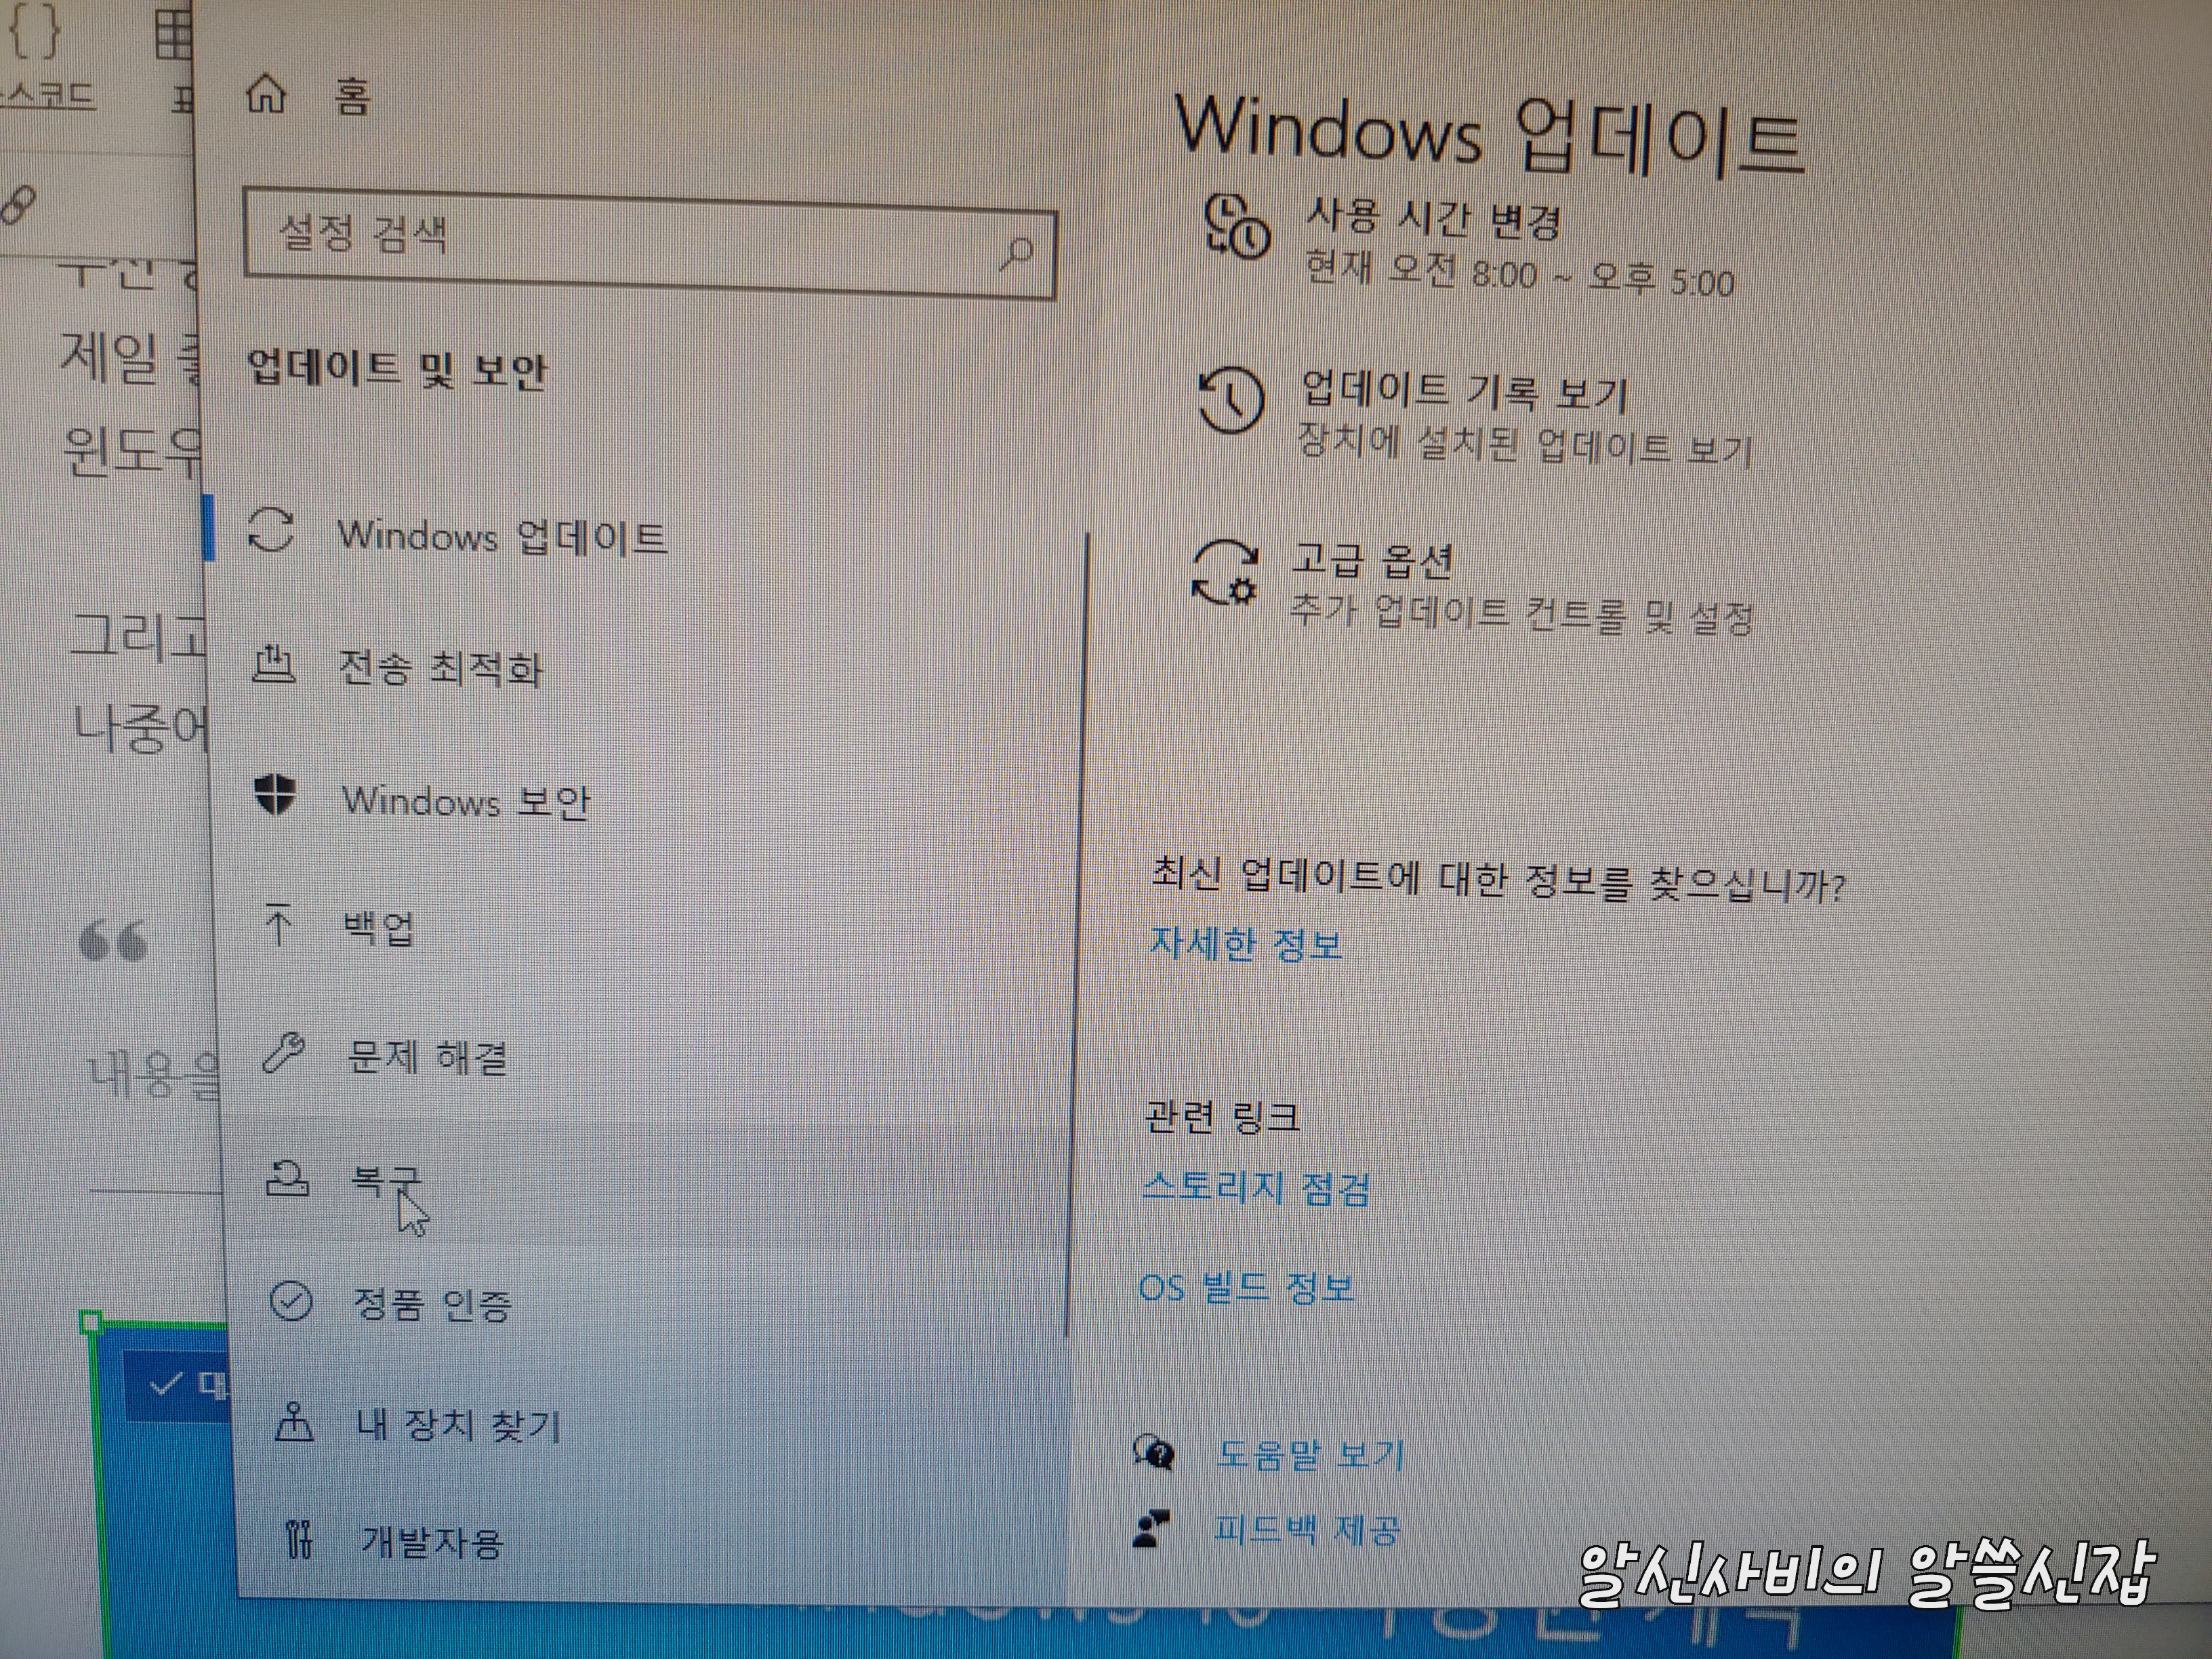Click the 관련 링크 heading
This screenshot has width=2212, height=1659.
click(1222, 1116)
